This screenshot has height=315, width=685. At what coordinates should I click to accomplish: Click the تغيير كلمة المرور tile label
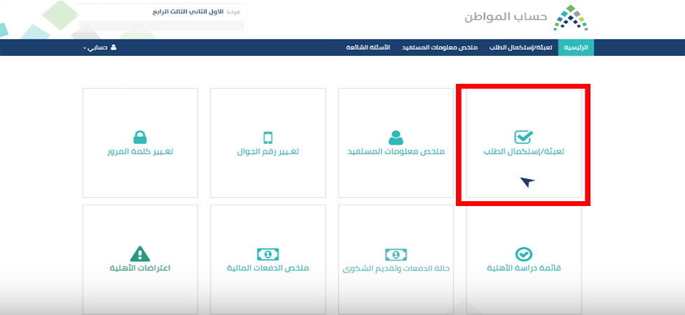140,152
